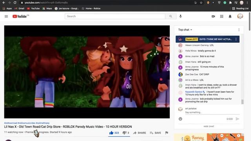Open the shield extension icon

[x=219, y=3]
